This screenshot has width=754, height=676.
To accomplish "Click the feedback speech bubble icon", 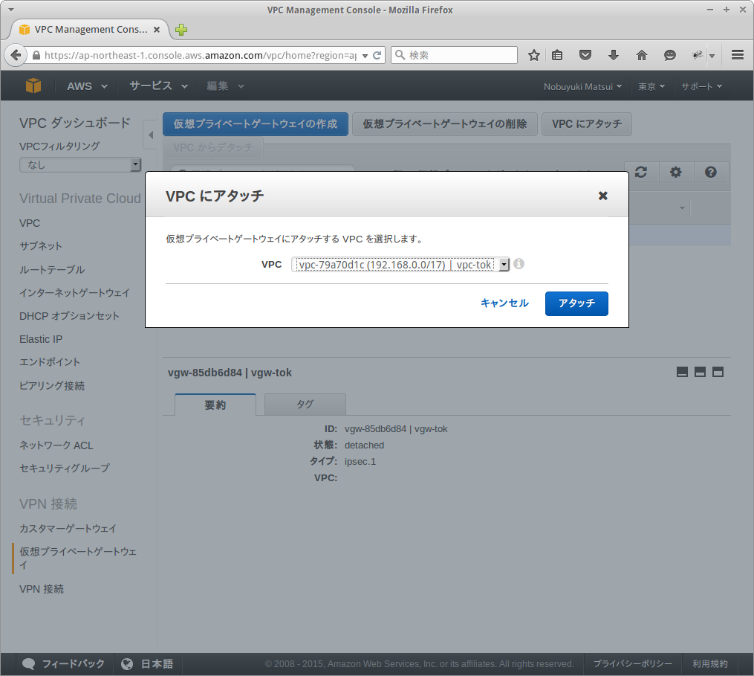I will coord(28,663).
